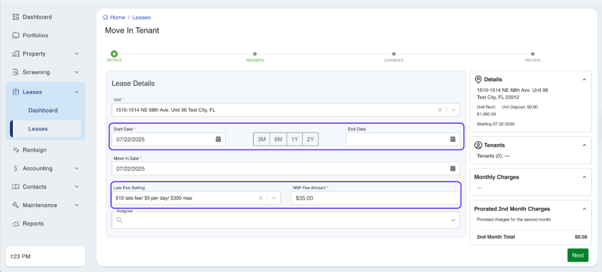The width and height of the screenshot is (602, 272).
Task: Select the 3M lease term option
Action: click(x=261, y=139)
